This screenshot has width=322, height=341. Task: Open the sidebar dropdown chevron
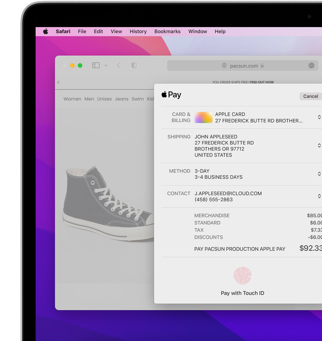(106, 65)
